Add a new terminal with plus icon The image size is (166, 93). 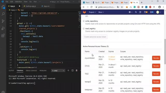[x=68, y=71]
